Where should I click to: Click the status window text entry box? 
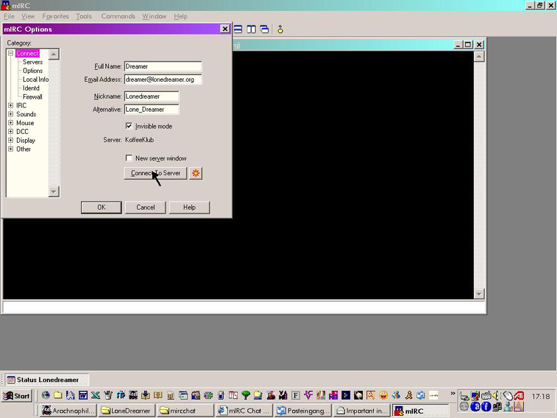(x=244, y=307)
